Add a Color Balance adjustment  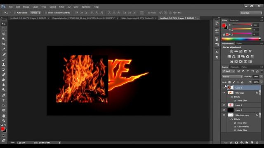click(234, 57)
